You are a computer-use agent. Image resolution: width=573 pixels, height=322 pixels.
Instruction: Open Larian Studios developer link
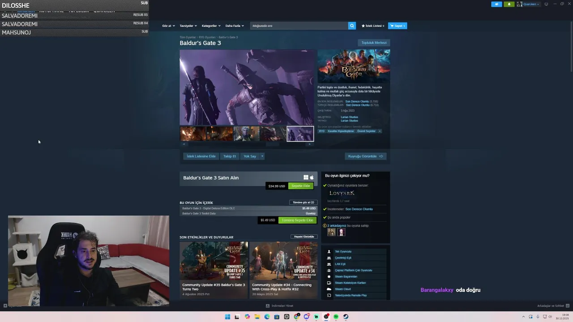coord(349,117)
